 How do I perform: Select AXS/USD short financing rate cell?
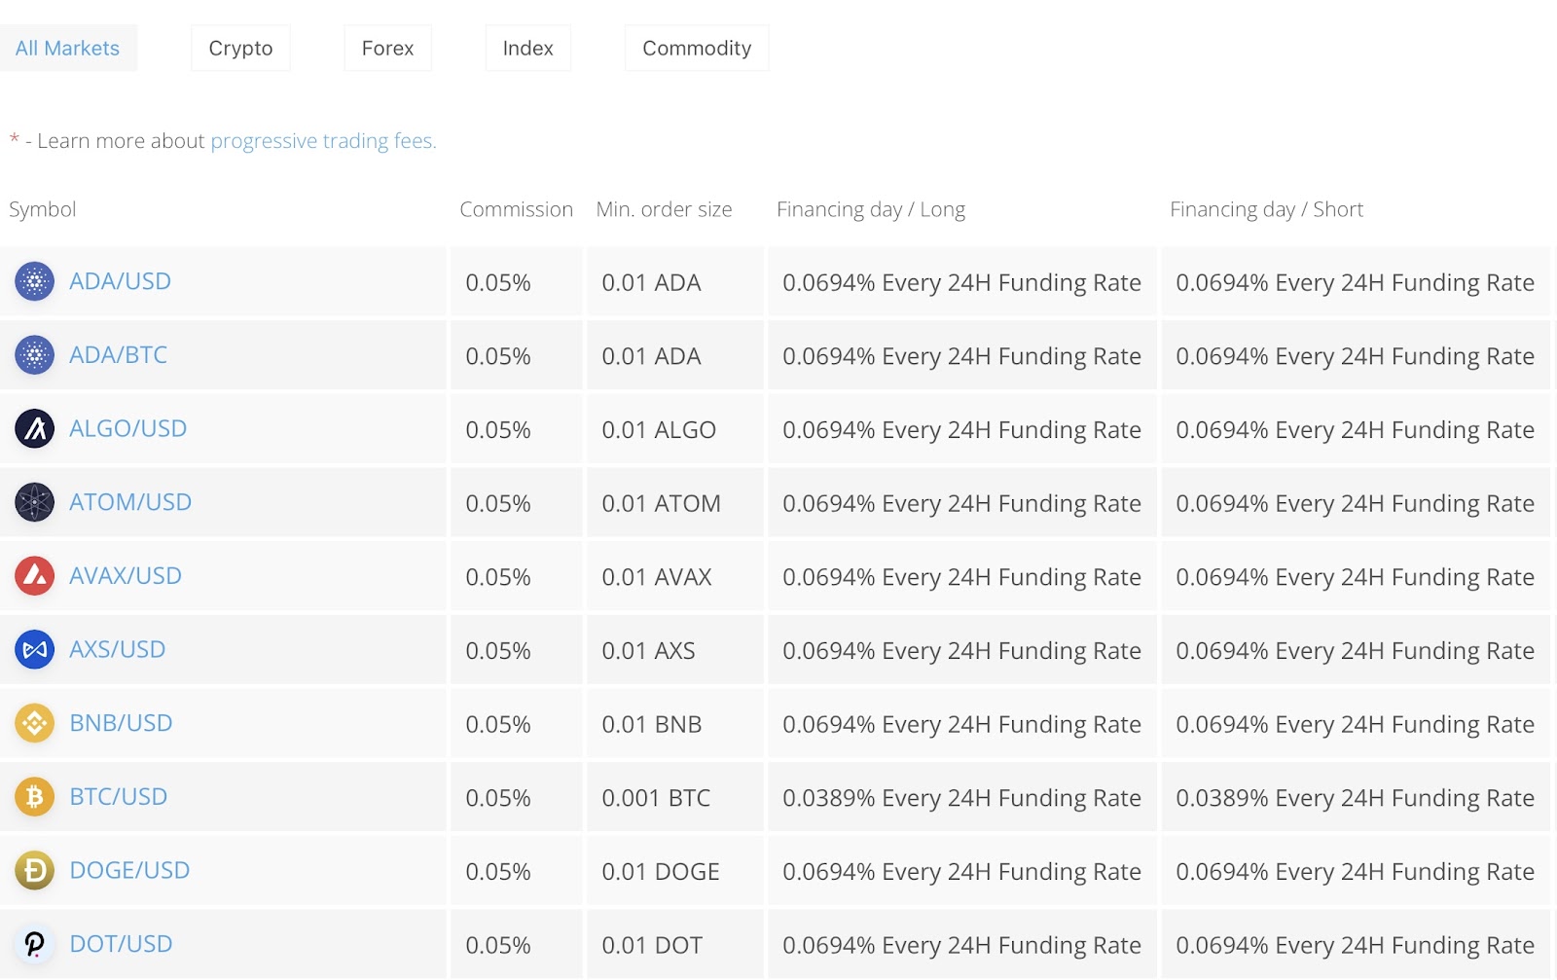click(x=1355, y=650)
